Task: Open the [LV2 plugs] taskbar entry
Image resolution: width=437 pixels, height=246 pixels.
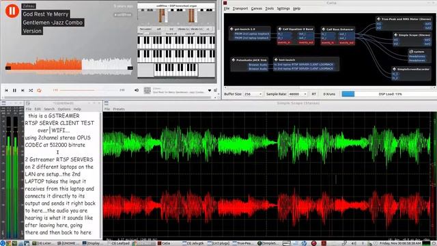Action: 218,243
